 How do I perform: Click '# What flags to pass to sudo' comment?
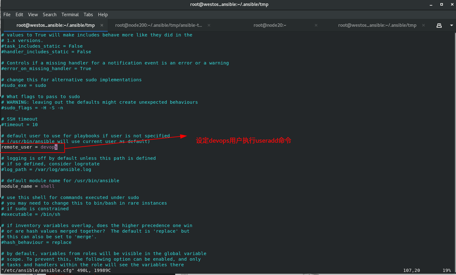[41, 97]
